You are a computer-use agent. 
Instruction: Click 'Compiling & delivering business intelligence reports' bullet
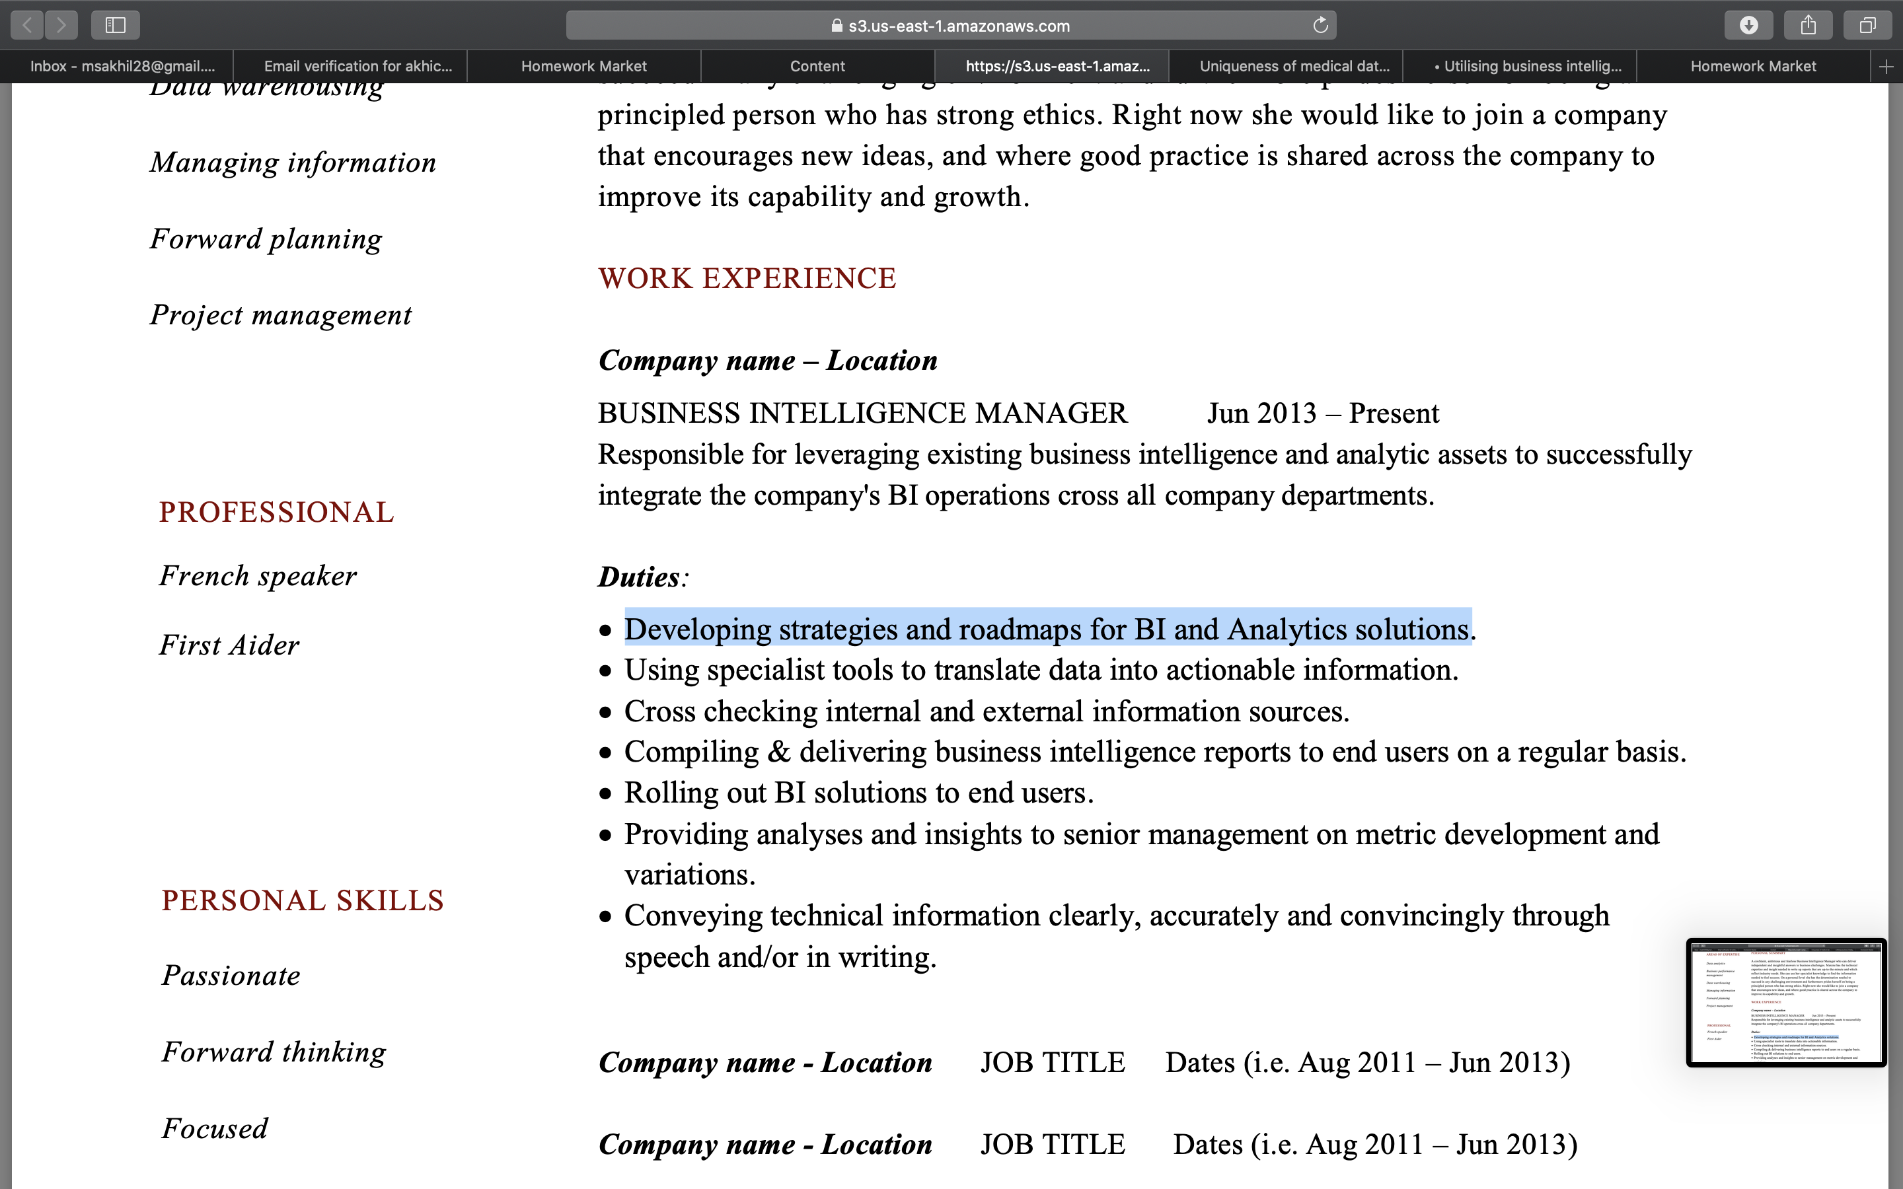(1155, 752)
